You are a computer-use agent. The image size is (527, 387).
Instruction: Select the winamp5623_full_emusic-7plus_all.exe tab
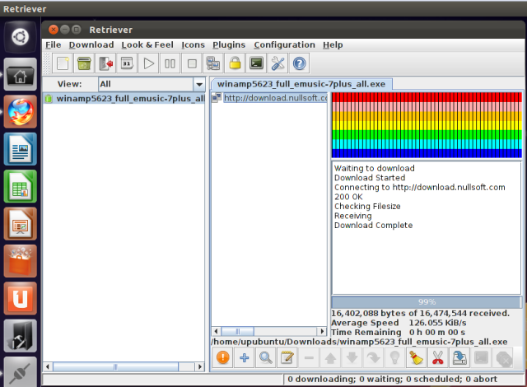(301, 84)
